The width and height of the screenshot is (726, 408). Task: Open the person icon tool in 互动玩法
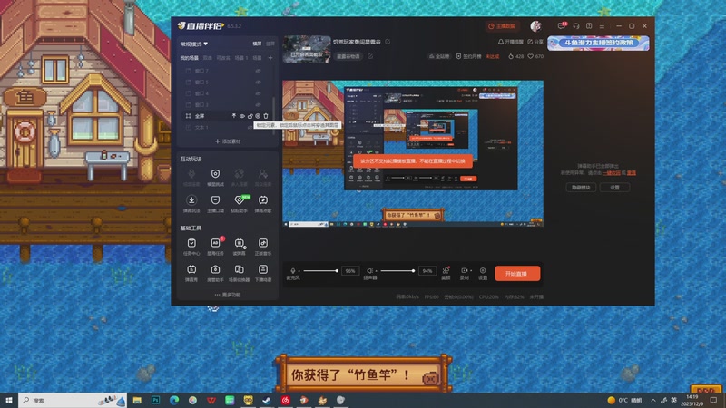click(x=263, y=177)
